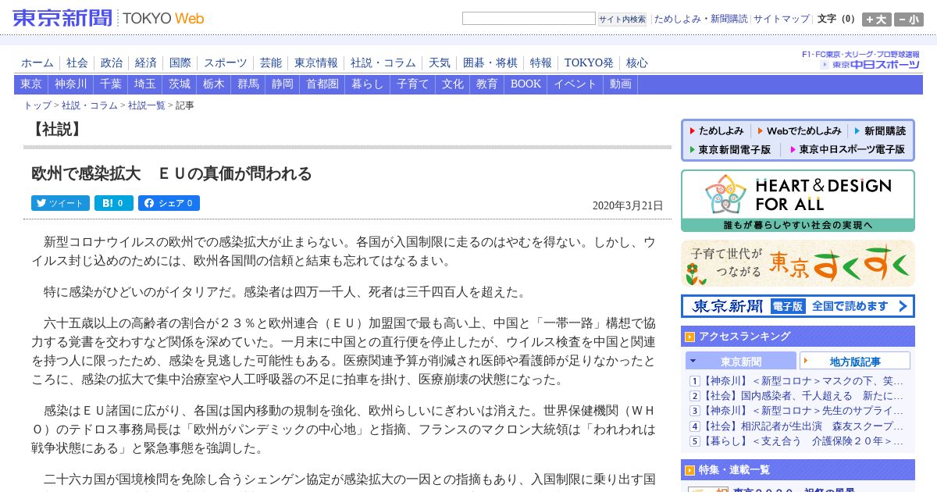
Task: Open ためしよみ・新聞購読 top link
Action: coord(700,19)
